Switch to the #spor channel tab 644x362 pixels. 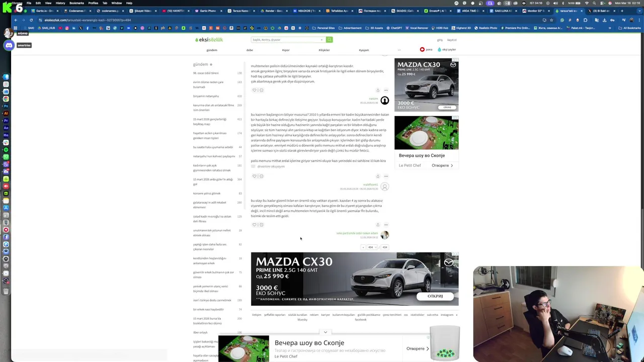[x=286, y=50]
